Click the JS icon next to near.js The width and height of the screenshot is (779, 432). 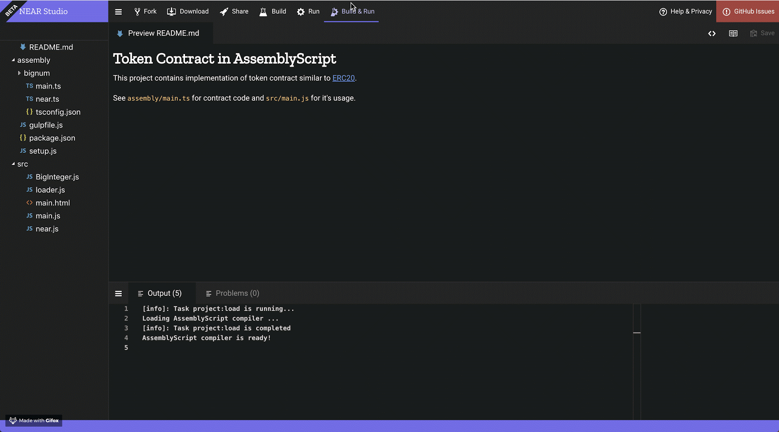click(x=30, y=229)
